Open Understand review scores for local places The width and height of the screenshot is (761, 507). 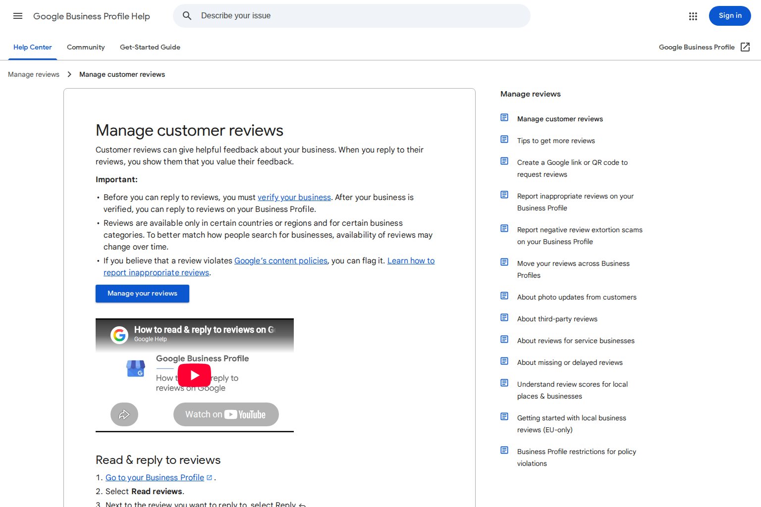tap(572, 390)
